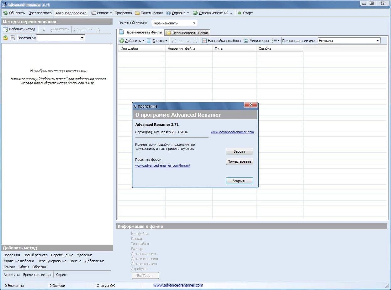
Task: Open the Заготовки presets combo box
Action: pos(61,38)
